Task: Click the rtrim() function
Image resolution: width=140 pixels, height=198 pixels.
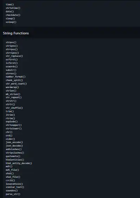Action: 11,118
